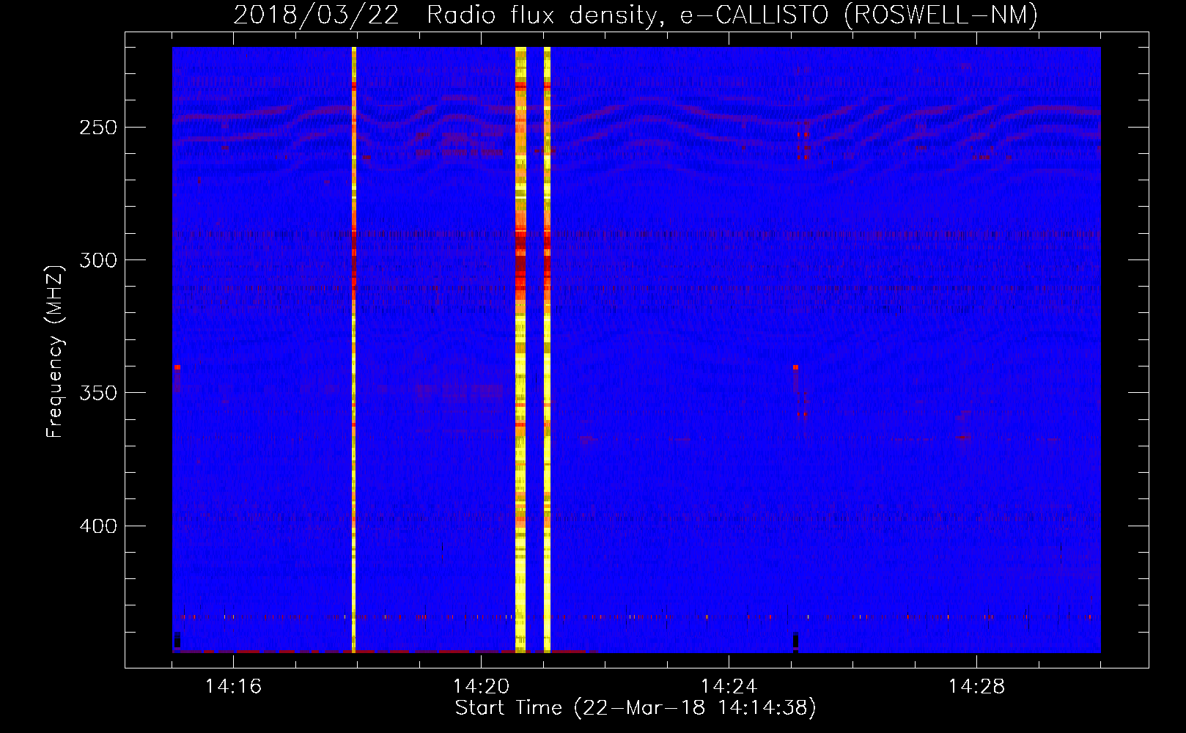Click the 350 frequency tick label

(x=98, y=393)
